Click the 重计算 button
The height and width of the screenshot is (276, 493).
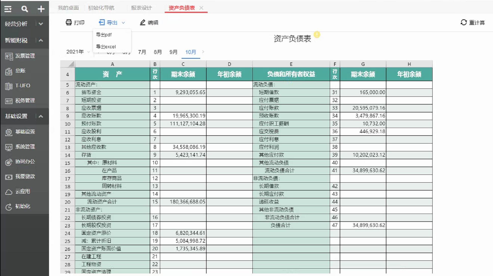coord(473,22)
